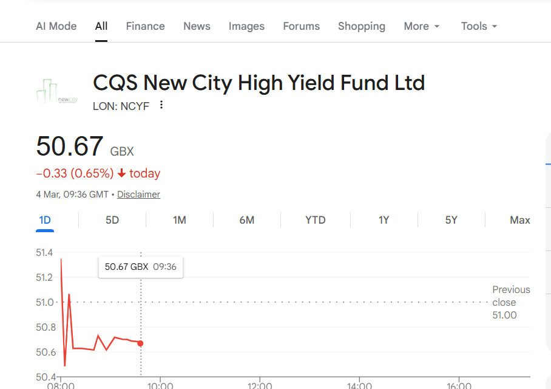
Task: Select the YTD chart range
Action: (x=315, y=220)
